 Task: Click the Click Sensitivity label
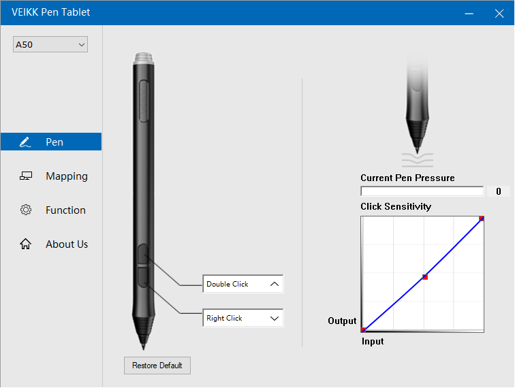(x=396, y=206)
